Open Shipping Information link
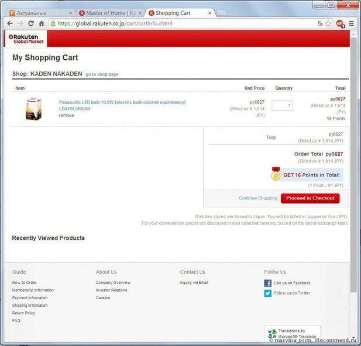 tap(30, 306)
